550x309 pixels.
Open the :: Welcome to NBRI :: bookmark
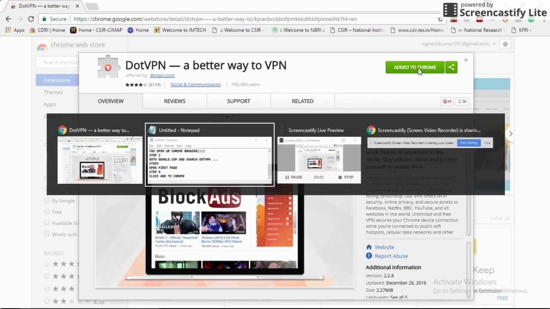point(298,30)
